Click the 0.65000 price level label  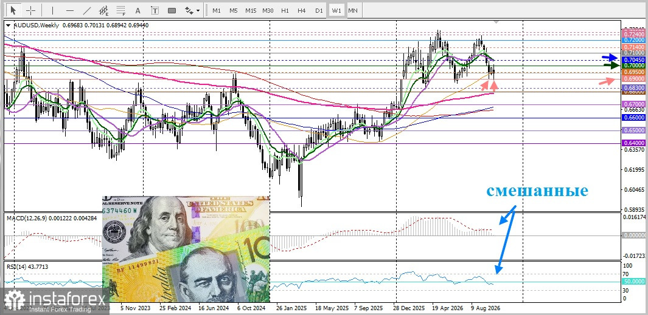[x=633, y=130]
